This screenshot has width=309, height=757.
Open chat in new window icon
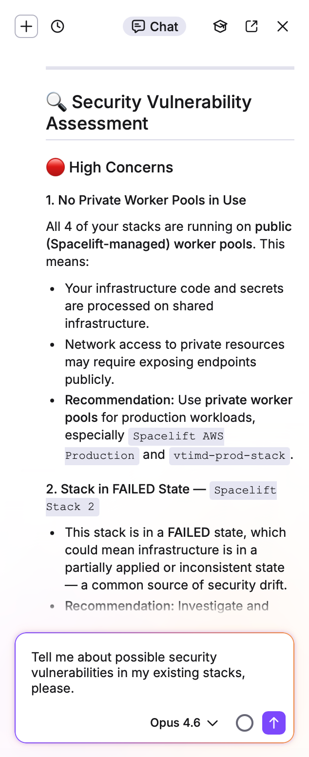251,26
